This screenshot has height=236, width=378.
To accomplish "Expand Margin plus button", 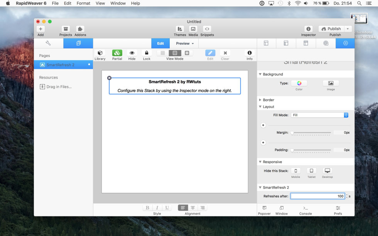I will coord(263,126).
